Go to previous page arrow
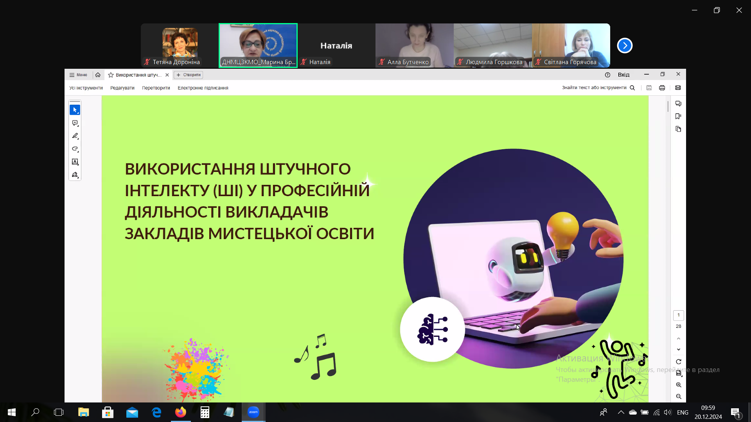 pos(679,338)
